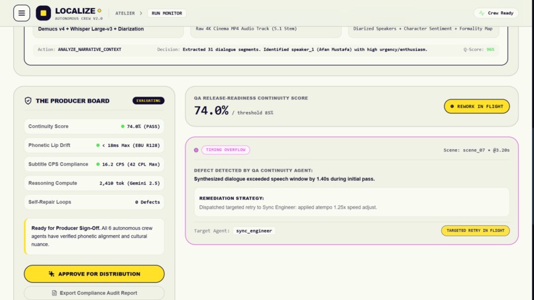Click the yellow status dot beside LOCALIZE
The image size is (534, 300).
click(99, 11)
